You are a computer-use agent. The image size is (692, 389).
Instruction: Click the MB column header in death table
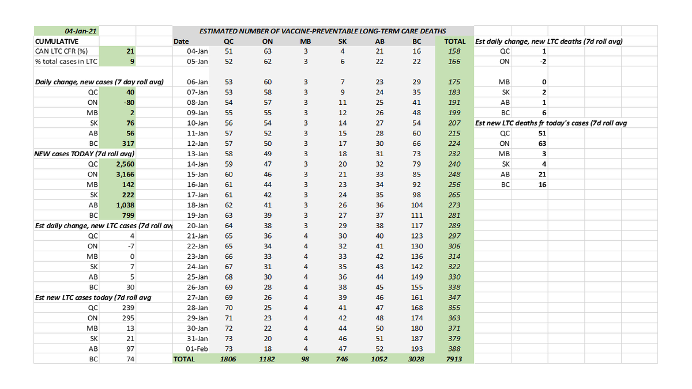point(306,41)
